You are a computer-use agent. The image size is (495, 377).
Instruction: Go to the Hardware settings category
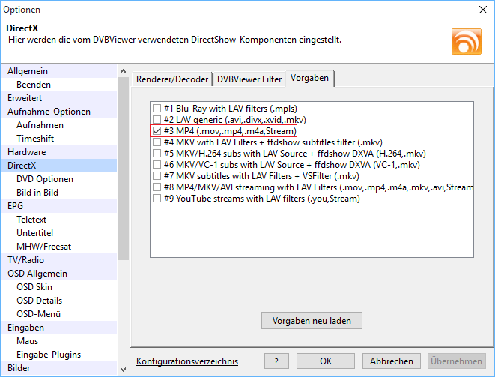pos(27,152)
